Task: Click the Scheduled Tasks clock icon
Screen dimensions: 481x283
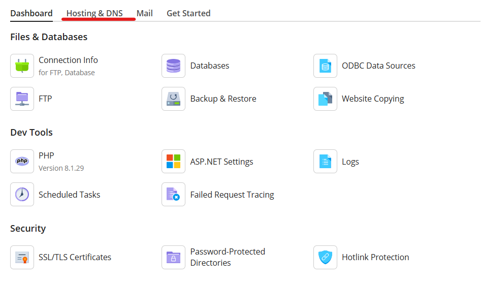Action: point(22,195)
